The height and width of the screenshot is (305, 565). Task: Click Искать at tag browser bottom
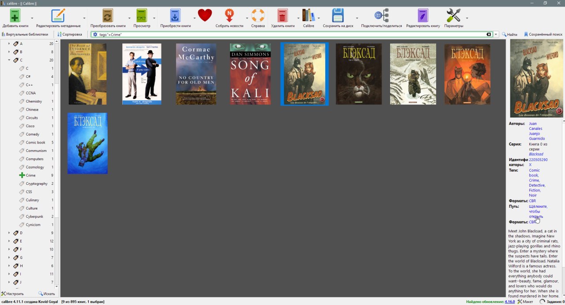tap(46, 294)
